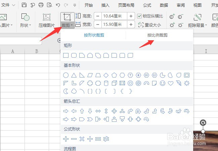Open Print Preview icon
The height and width of the screenshot is (151, 218).
coord(49,5)
